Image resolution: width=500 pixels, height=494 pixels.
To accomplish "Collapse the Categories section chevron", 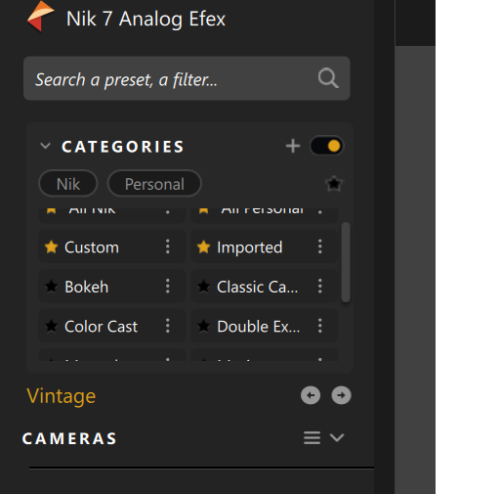I will [45, 146].
